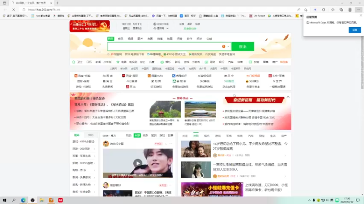Open the 头条新闻 link
This screenshot has height=204, width=364.
click(x=107, y=87)
